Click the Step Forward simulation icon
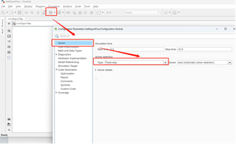236x144 pixels. (x=85, y=12)
